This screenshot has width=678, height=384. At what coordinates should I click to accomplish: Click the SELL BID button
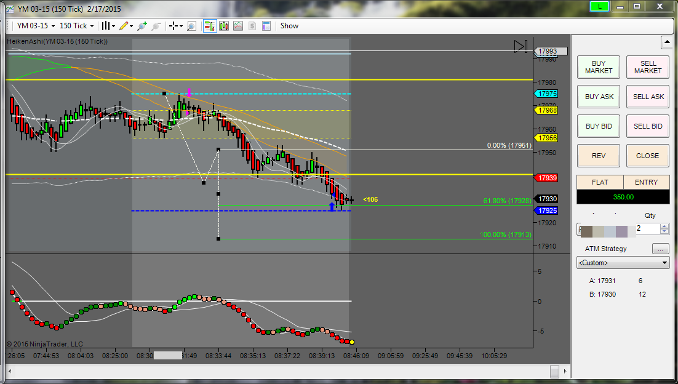point(648,126)
